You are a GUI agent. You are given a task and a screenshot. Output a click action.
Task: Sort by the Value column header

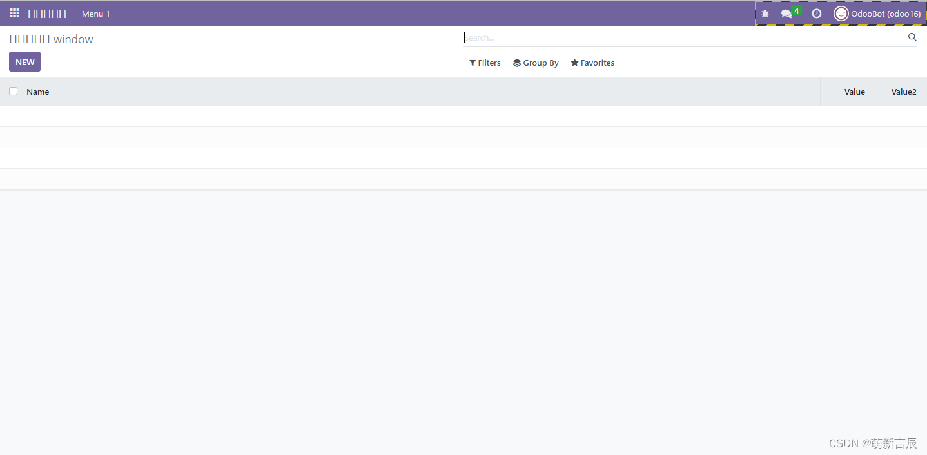pyautogui.click(x=854, y=92)
